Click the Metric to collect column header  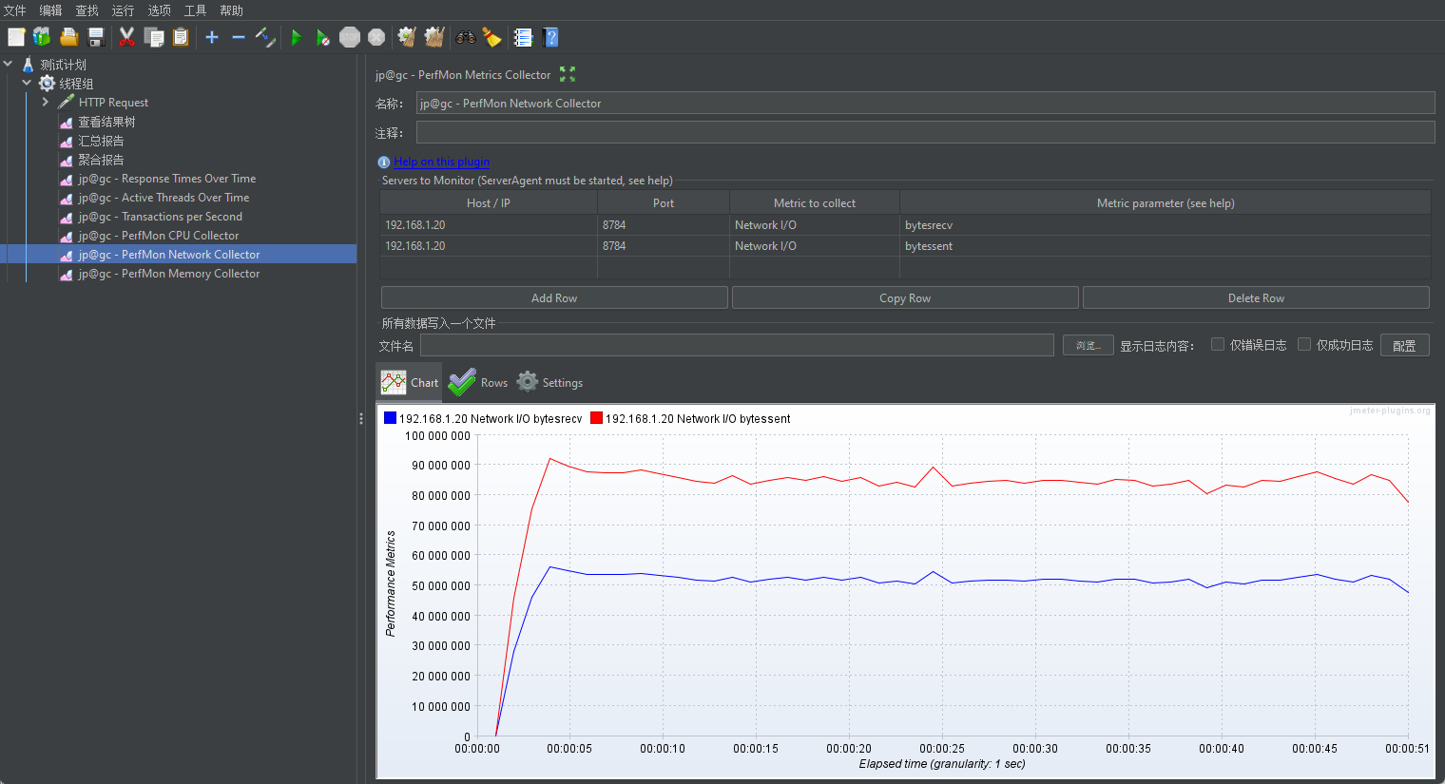tap(815, 203)
